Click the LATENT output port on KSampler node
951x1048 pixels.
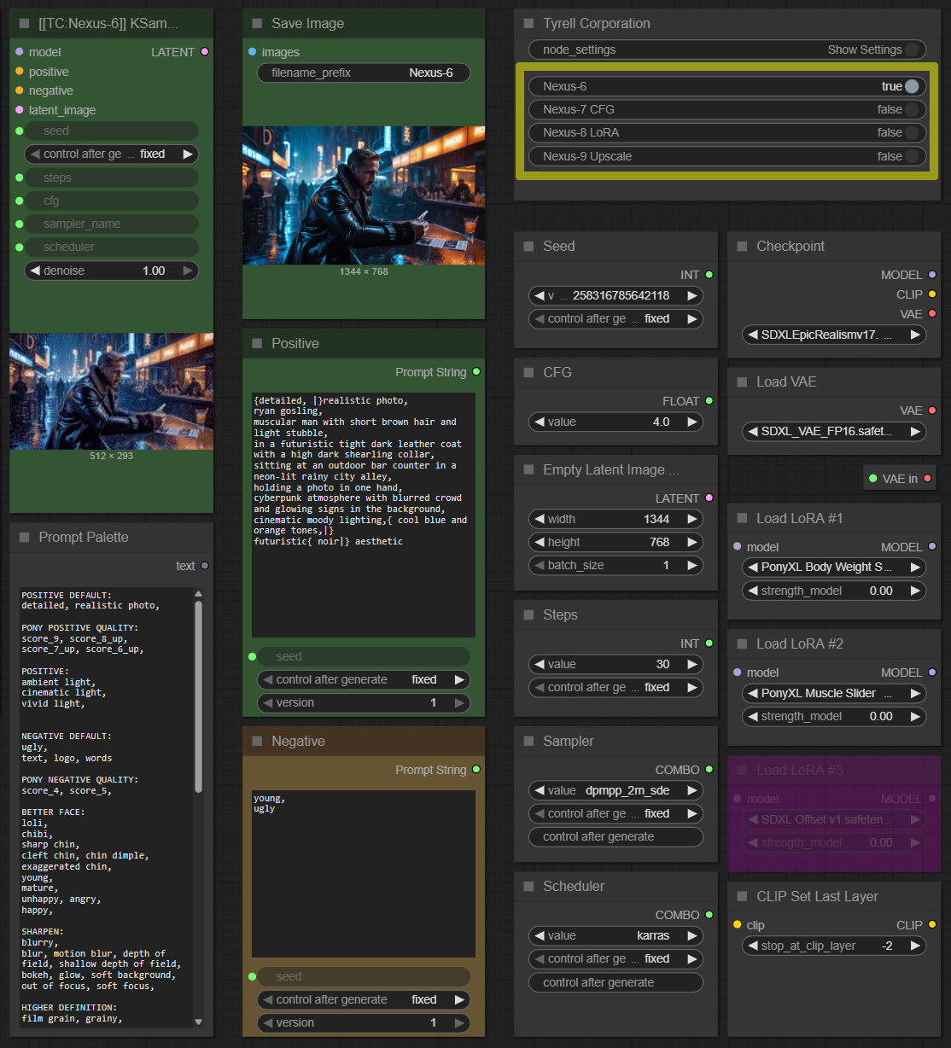tap(204, 52)
